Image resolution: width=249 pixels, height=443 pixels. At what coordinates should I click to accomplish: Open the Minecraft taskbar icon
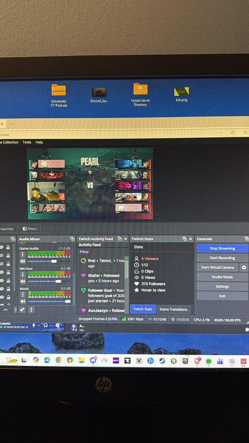coord(139,361)
